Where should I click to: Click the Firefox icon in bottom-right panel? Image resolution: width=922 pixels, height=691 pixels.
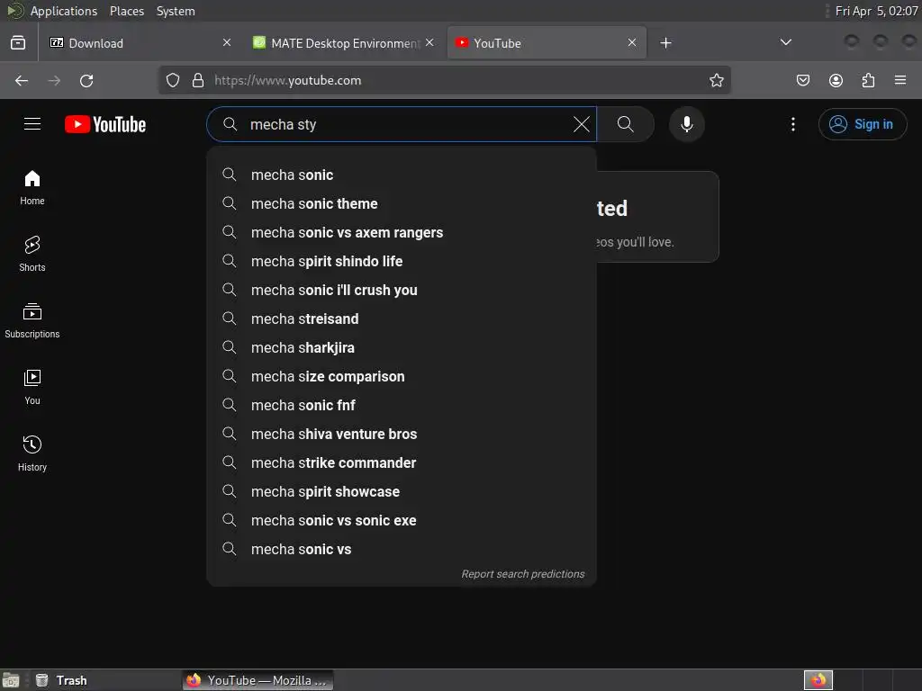tap(818, 680)
